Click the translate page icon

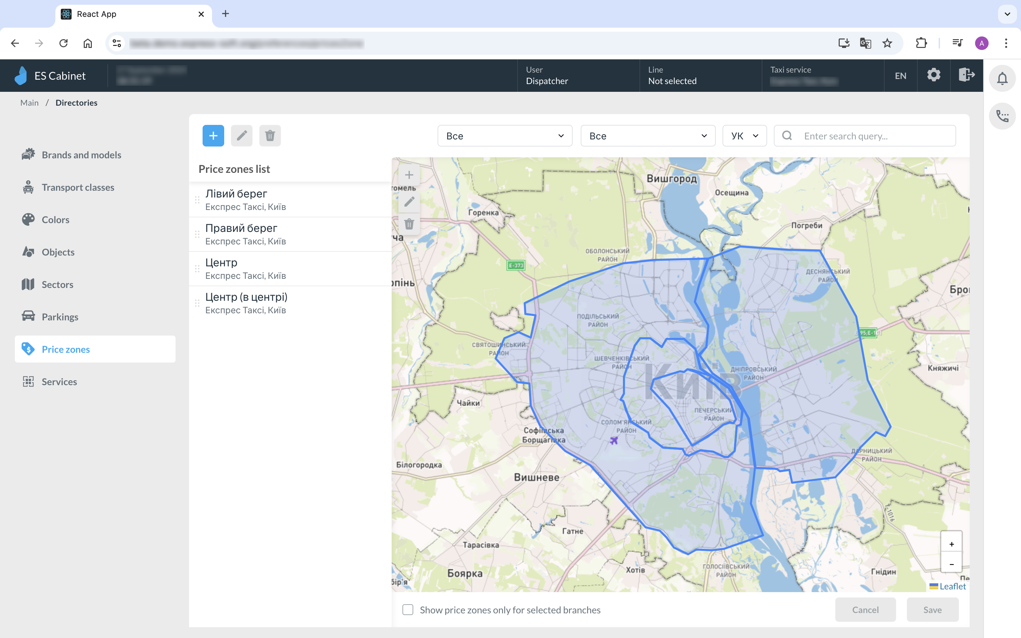[865, 43]
